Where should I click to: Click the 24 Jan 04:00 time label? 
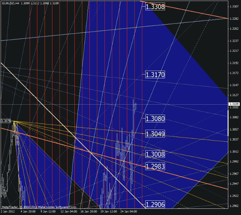point(129,212)
